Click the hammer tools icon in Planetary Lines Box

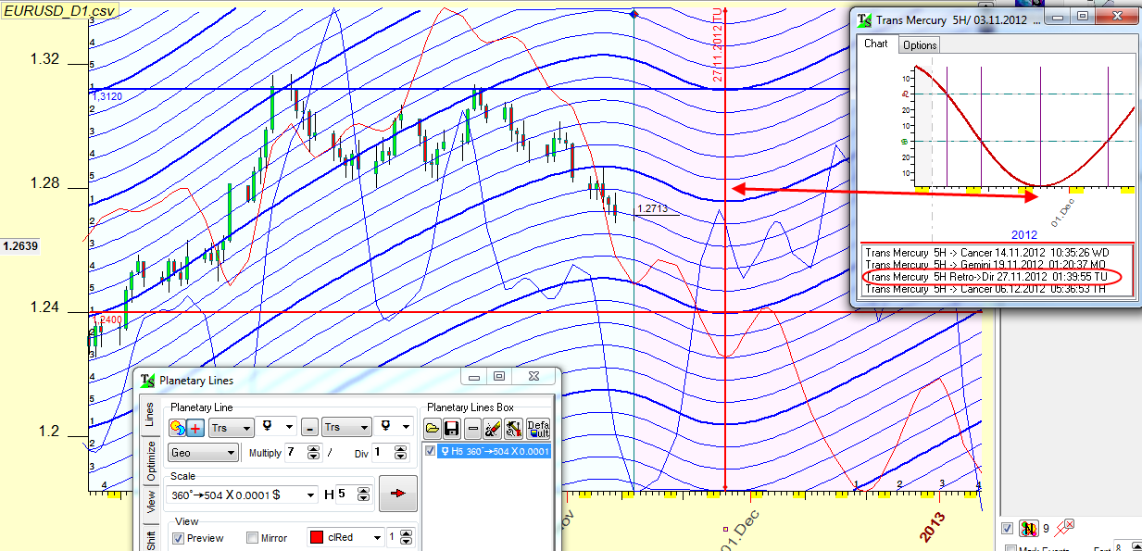click(x=514, y=428)
